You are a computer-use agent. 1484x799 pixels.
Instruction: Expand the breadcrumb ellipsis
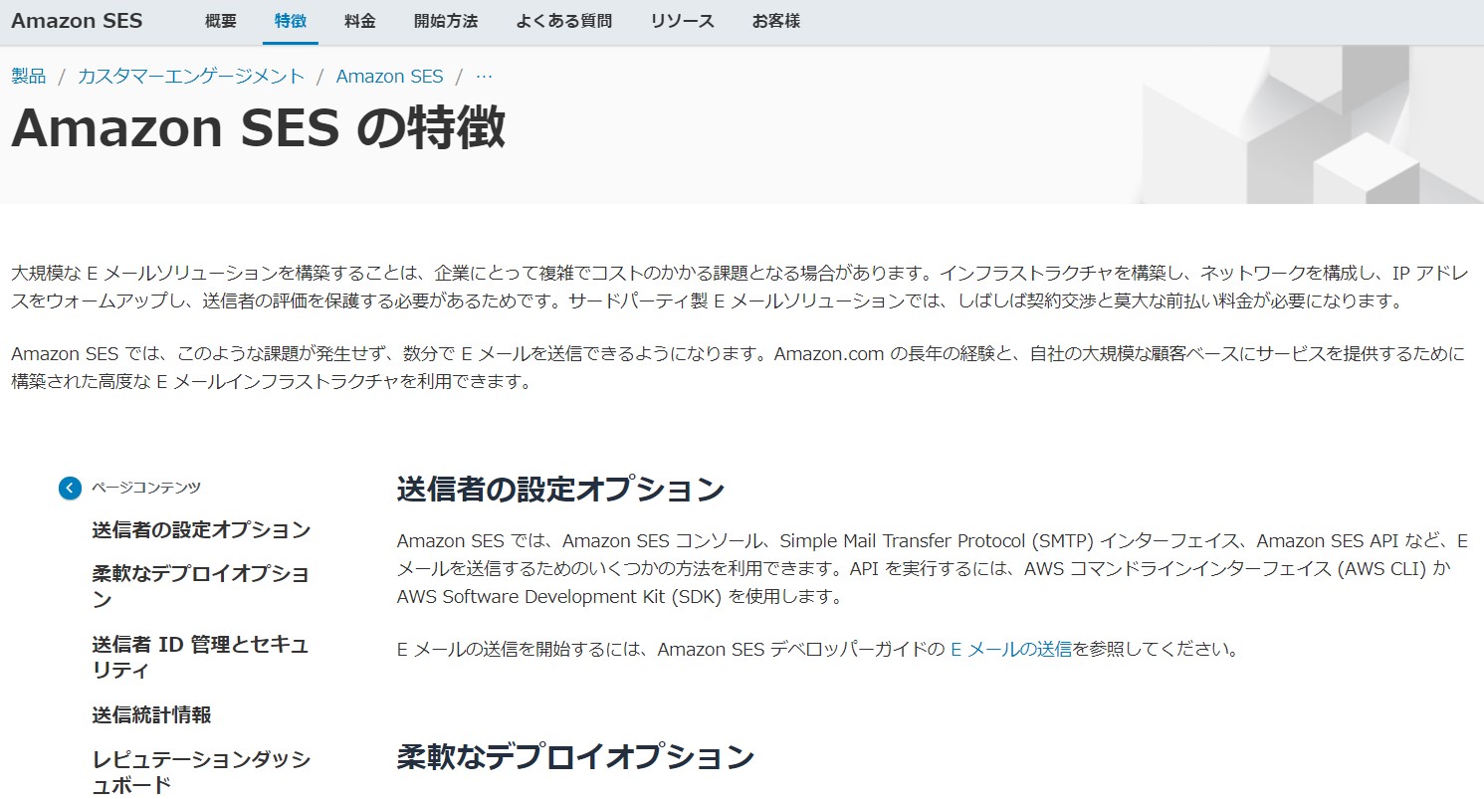[485, 76]
